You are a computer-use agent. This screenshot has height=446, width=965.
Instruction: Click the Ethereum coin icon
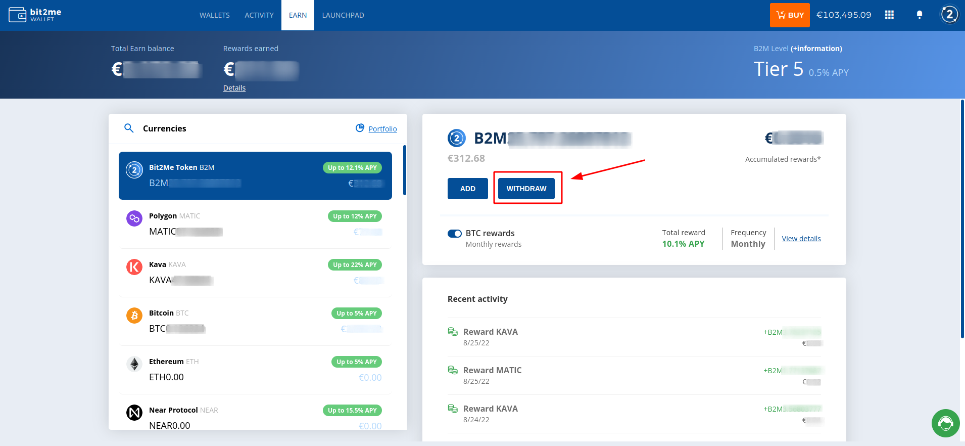pyautogui.click(x=134, y=364)
